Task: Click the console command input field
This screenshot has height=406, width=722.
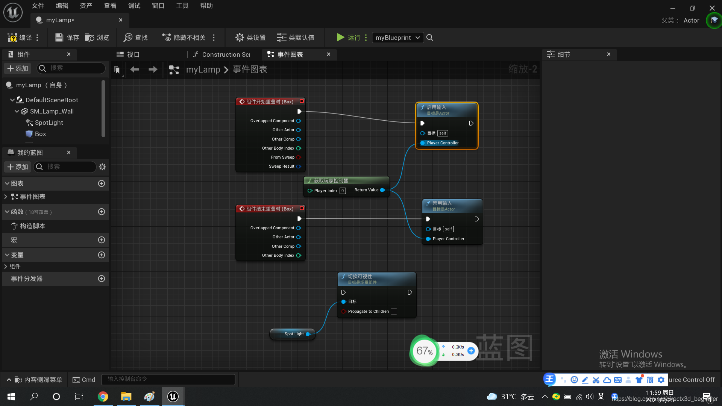Action: [168, 379]
